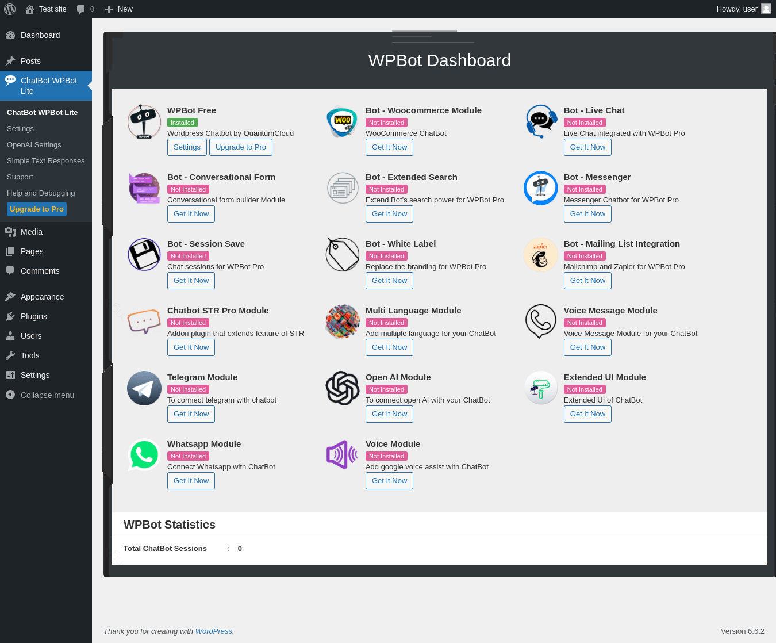Visit Test site from the admin bar
The width and height of the screenshot is (776, 643).
point(46,9)
